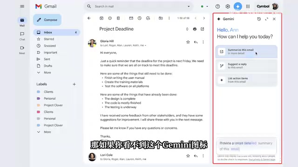This screenshot has width=298, height=167.
Task: Open toolbar more options menu
Action: click(x=169, y=18)
